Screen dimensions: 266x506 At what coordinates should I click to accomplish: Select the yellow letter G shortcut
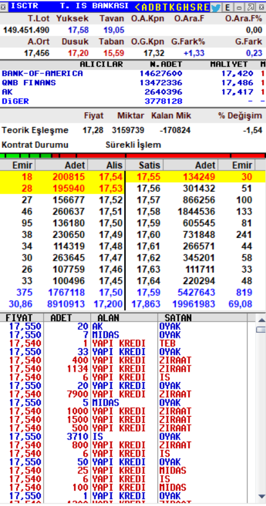point(178,7)
